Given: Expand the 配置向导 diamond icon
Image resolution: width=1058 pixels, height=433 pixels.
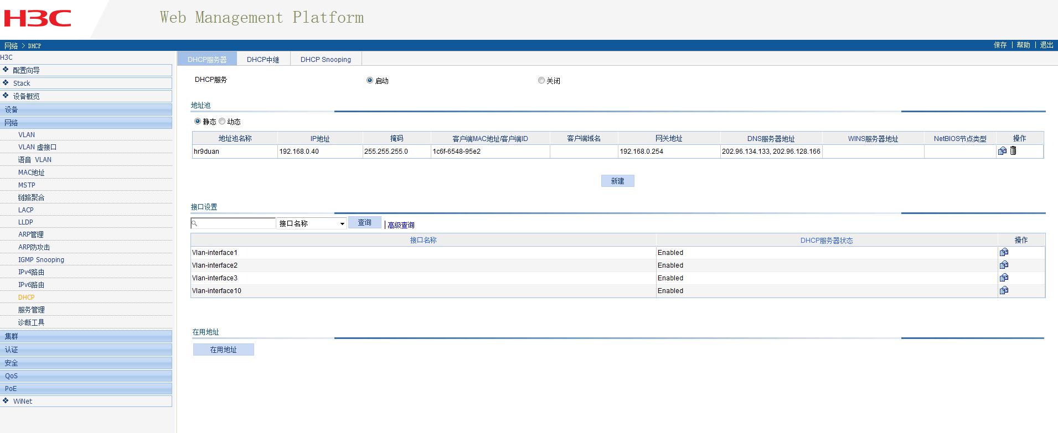Looking at the screenshot, I should tap(6, 70).
